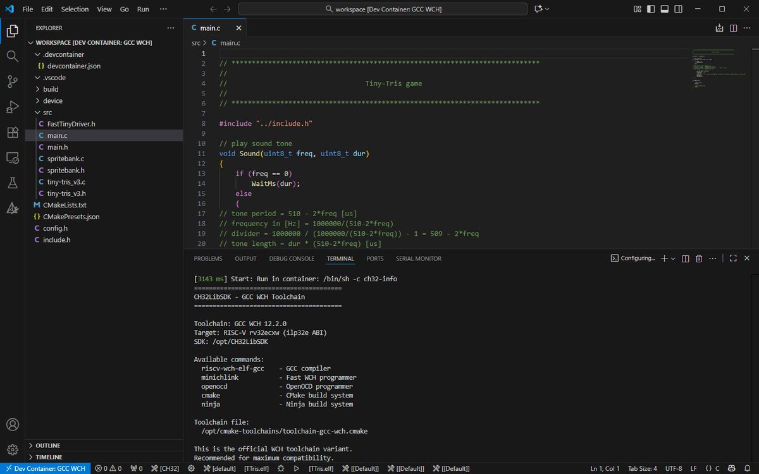
Task: Open the Explorer view in activity bar
Action: [12, 30]
